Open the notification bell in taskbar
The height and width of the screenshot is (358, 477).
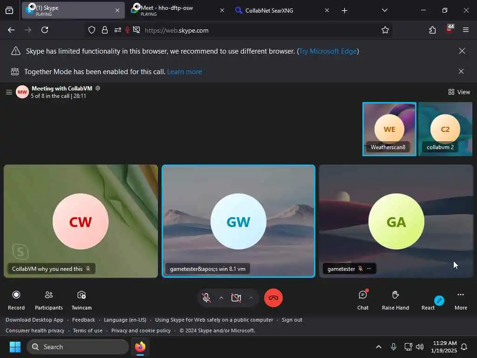click(x=464, y=347)
